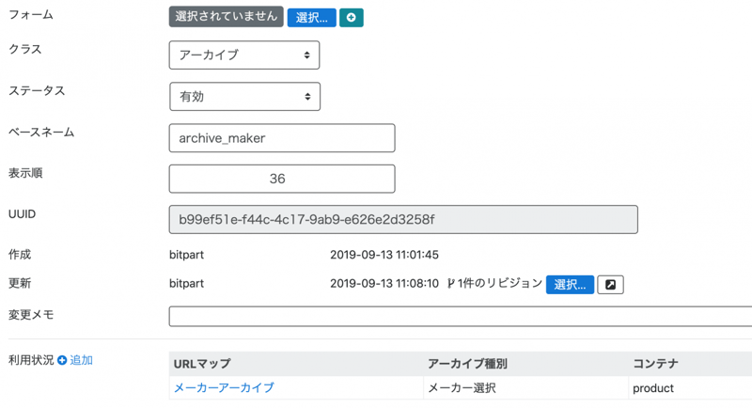Click the コンテナ column header

coord(656,364)
